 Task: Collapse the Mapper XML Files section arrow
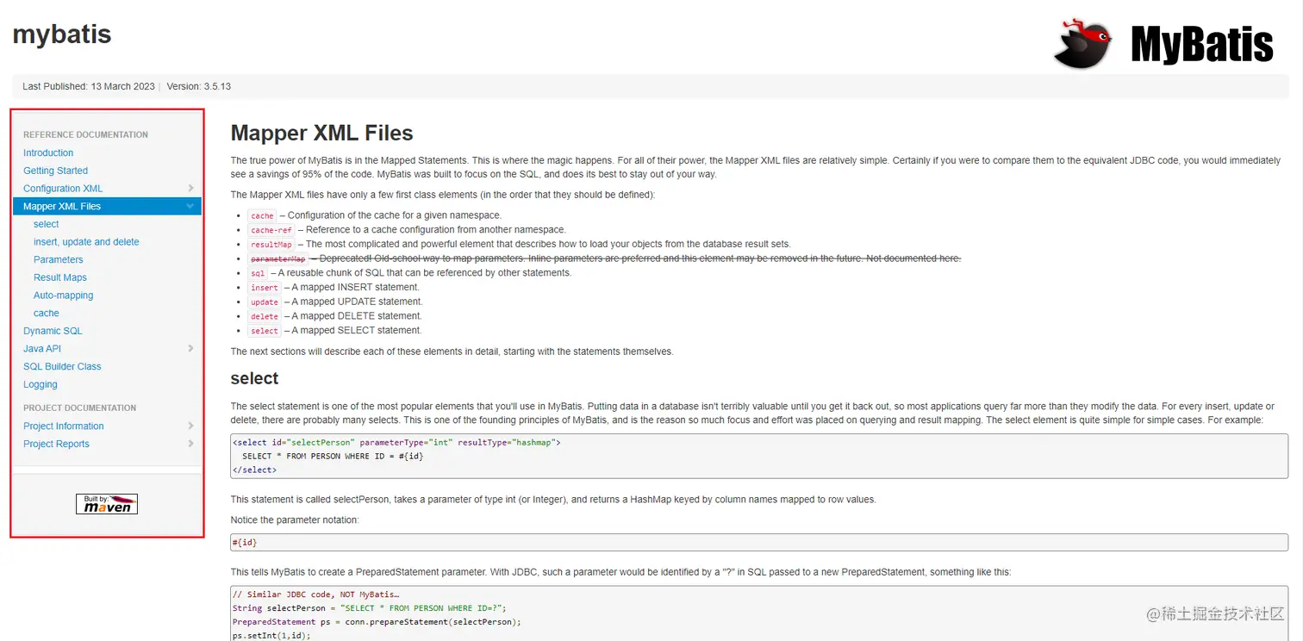pyautogui.click(x=190, y=207)
